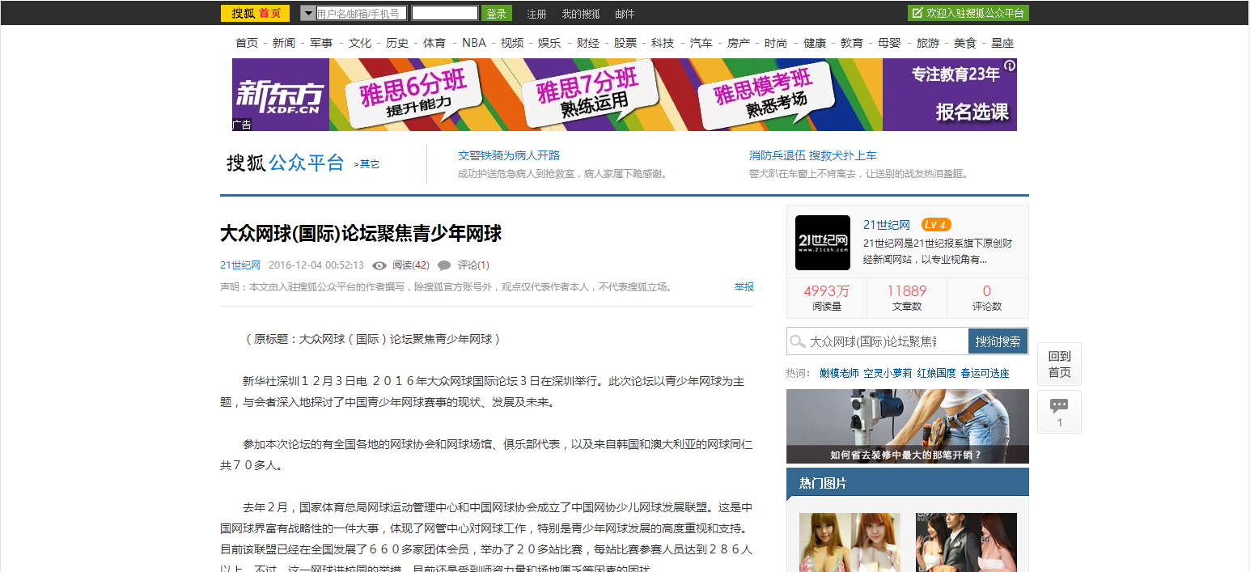Open the 视频 navigation item

(x=512, y=43)
